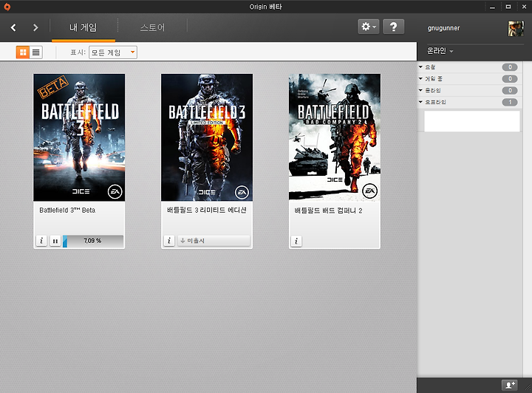
Task: Open the 내 게임 tab
Action: tap(83, 27)
